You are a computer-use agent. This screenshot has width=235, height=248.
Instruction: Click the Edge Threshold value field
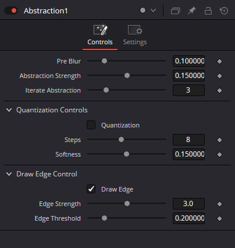point(188,218)
